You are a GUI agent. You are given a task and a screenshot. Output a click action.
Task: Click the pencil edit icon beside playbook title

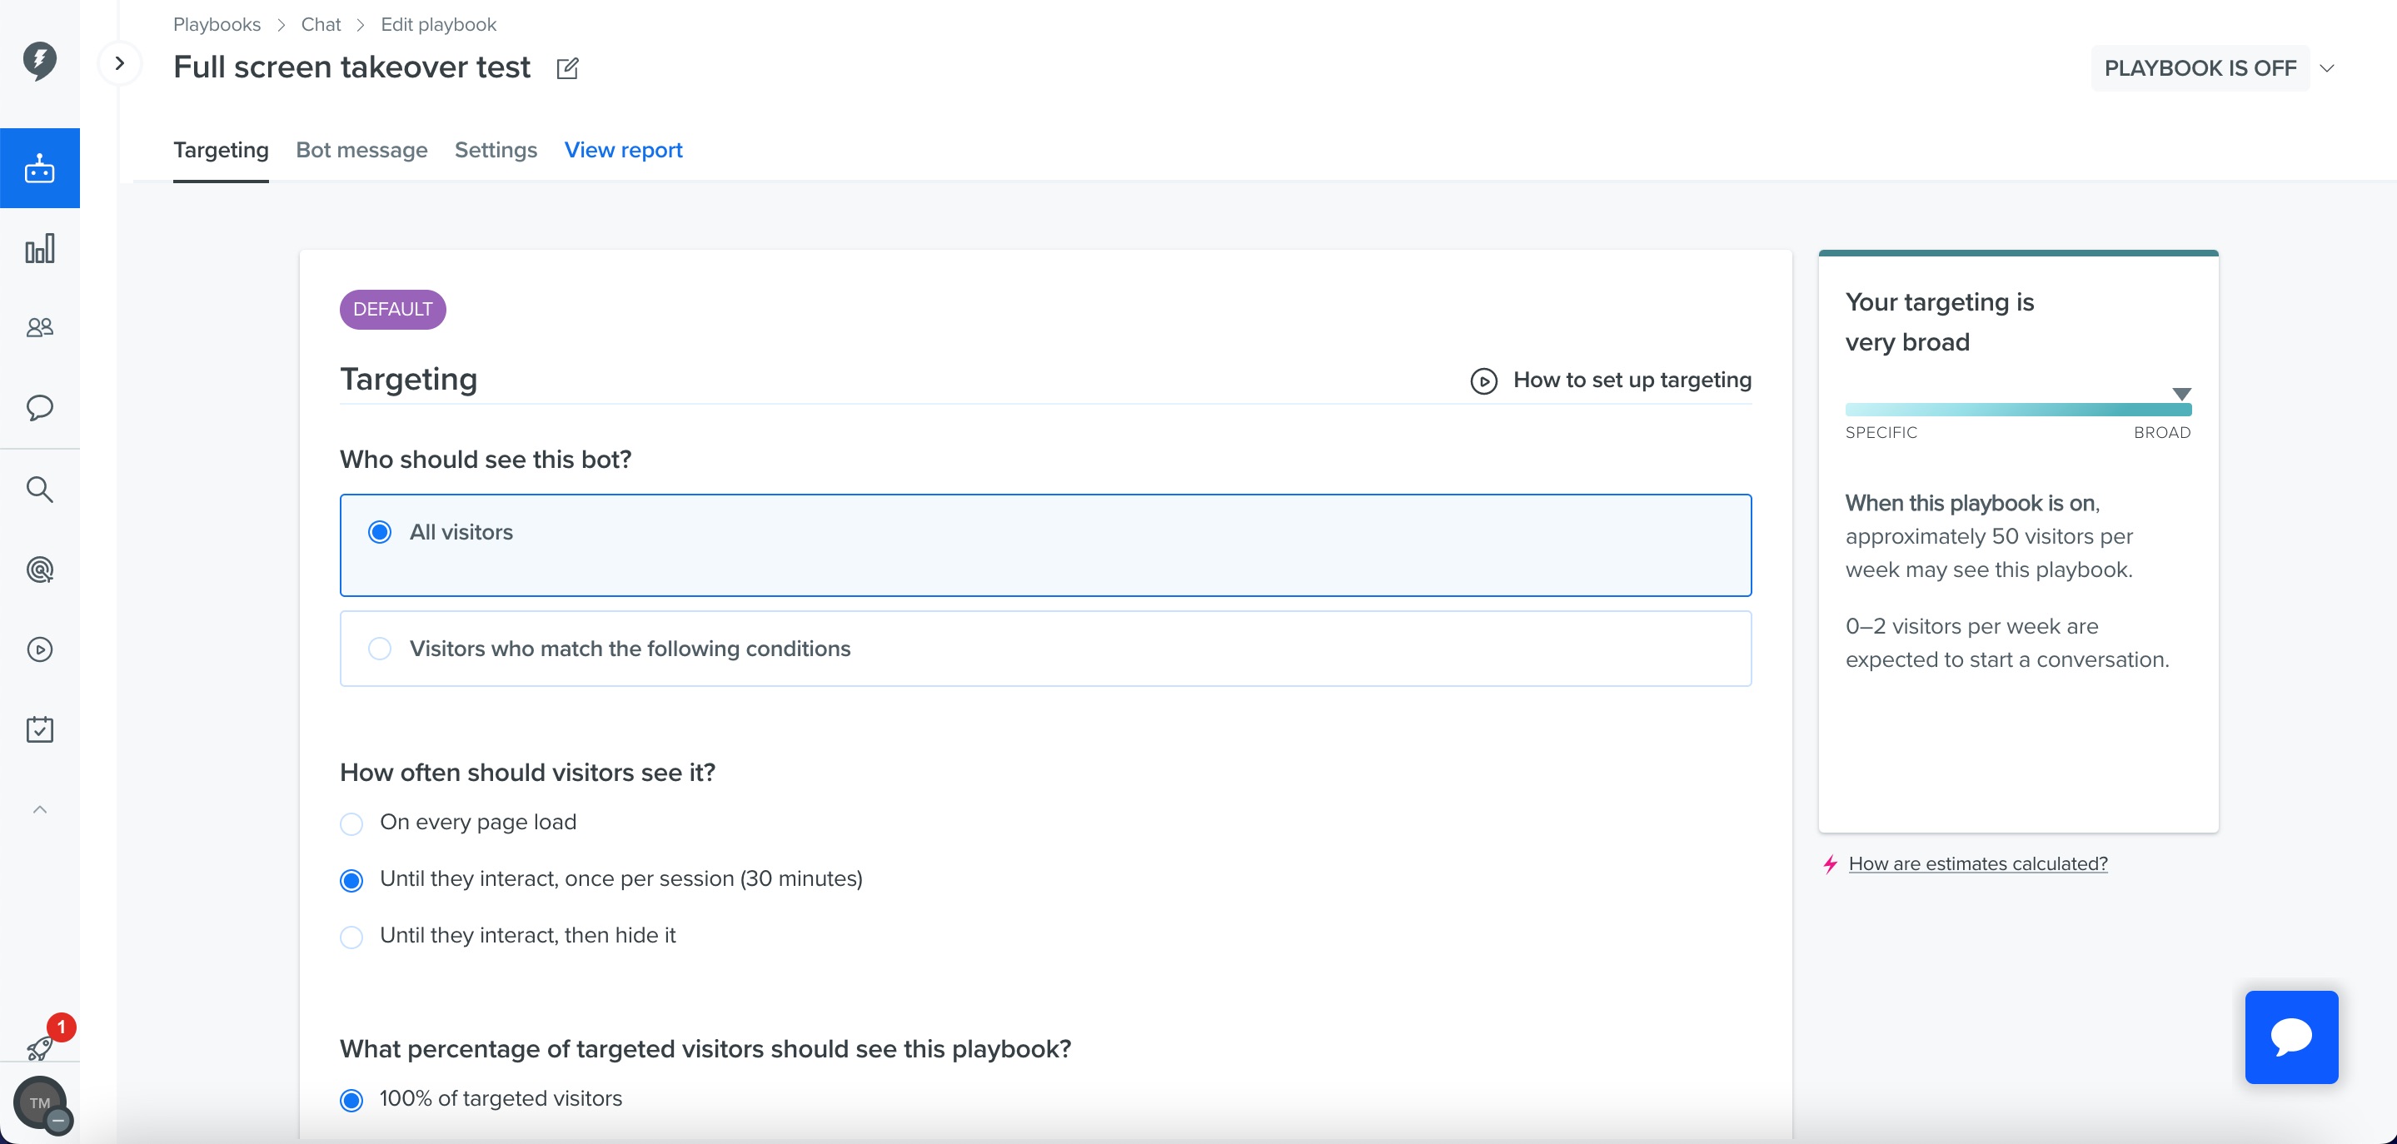[568, 68]
